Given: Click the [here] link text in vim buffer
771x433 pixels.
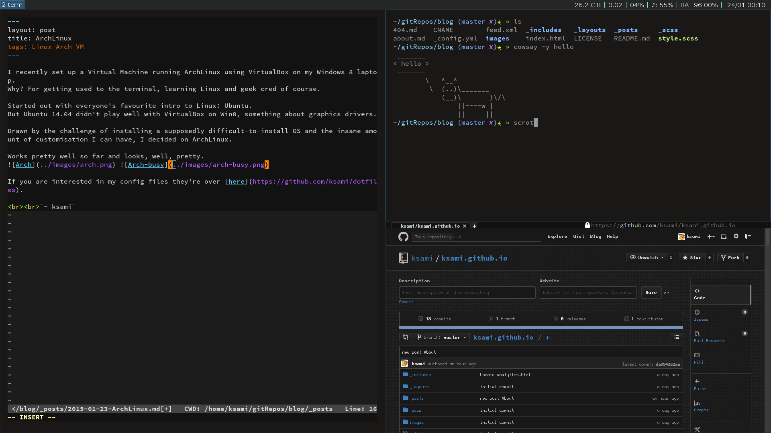Looking at the screenshot, I should (237, 181).
